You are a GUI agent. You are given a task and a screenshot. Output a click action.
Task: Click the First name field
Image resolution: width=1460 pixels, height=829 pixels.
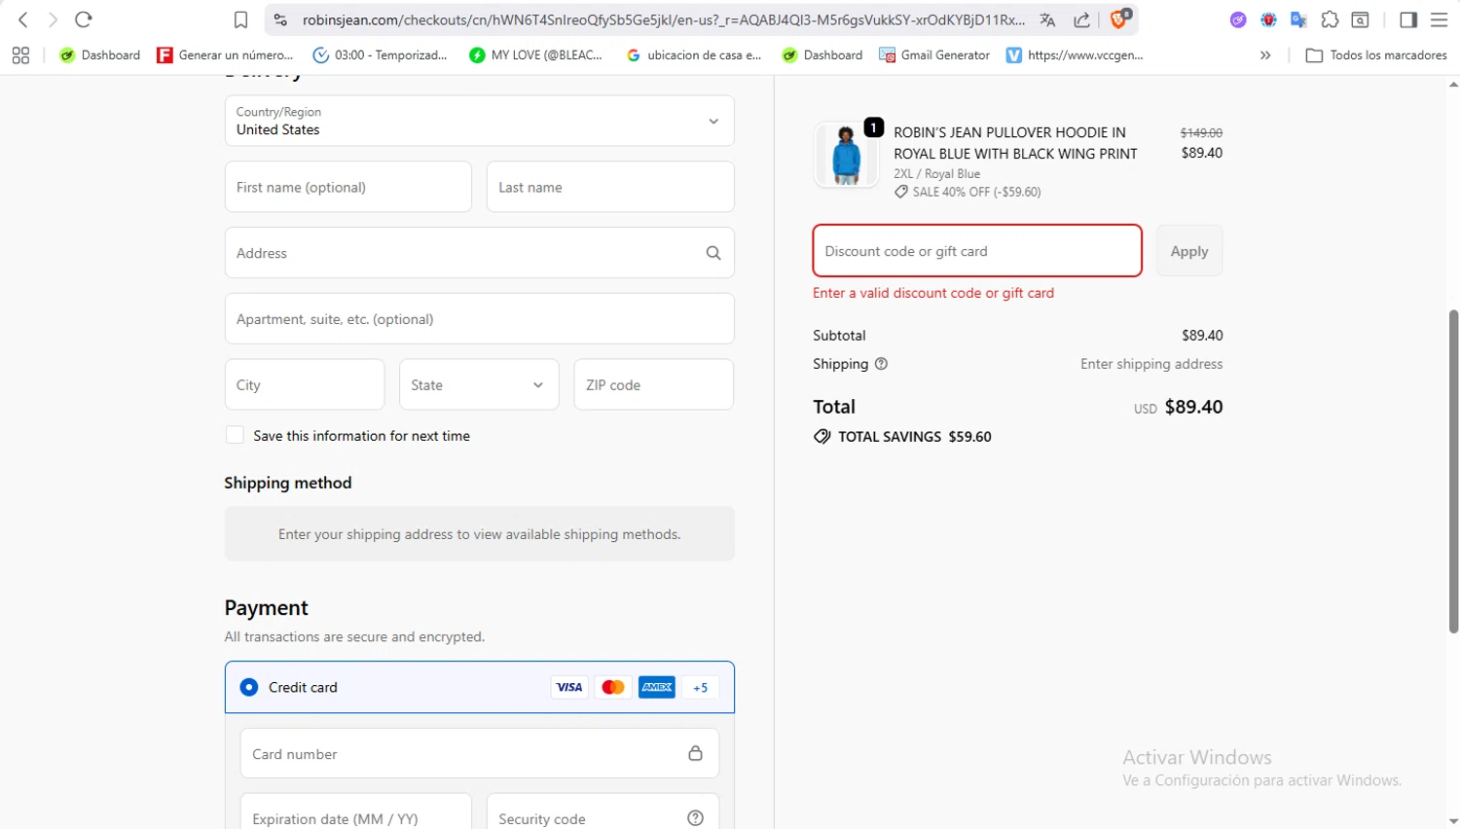(x=348, y=187)
